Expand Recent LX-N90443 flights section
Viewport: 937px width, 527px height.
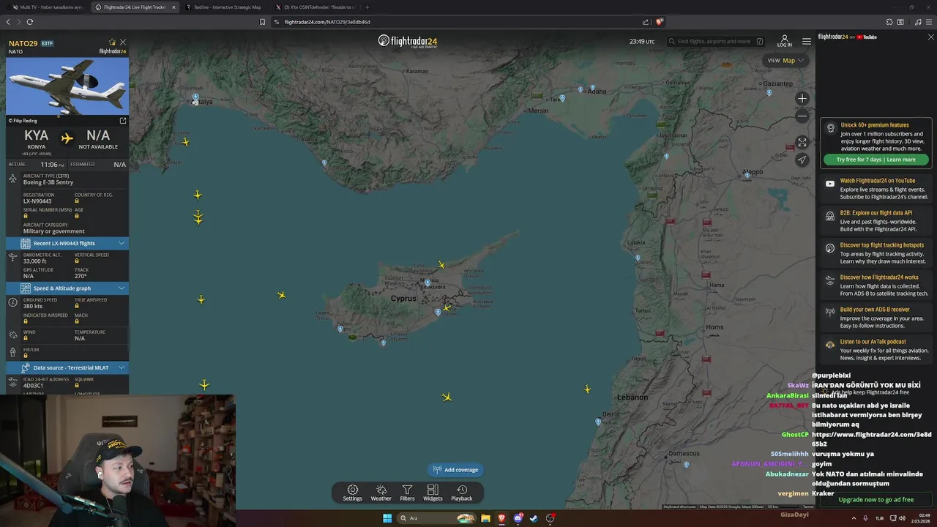pos(67,243)
